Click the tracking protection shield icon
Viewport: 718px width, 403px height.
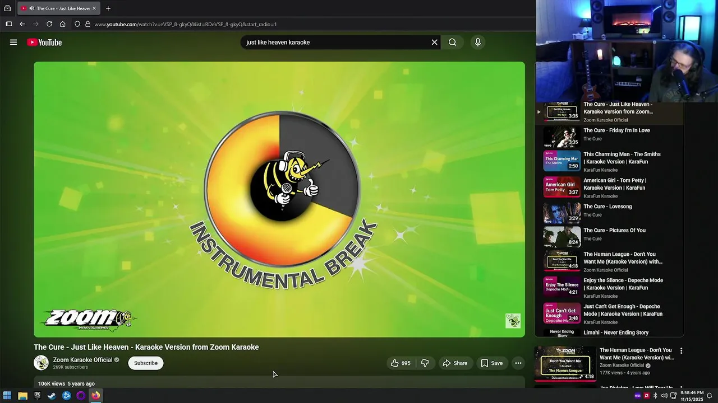[77, 24]
